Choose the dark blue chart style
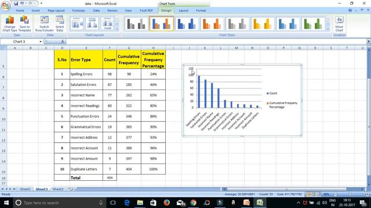371x208 pixels. tap(187, 24)
